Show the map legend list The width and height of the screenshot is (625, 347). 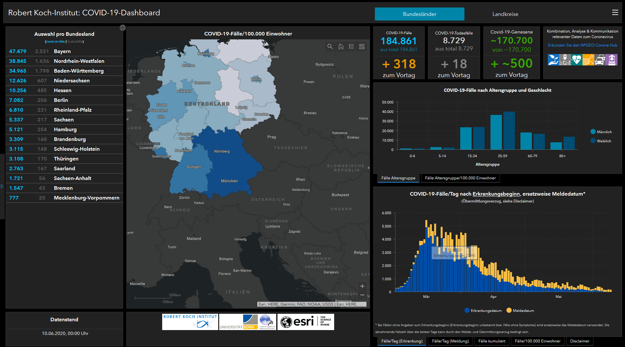coord(351,47)
